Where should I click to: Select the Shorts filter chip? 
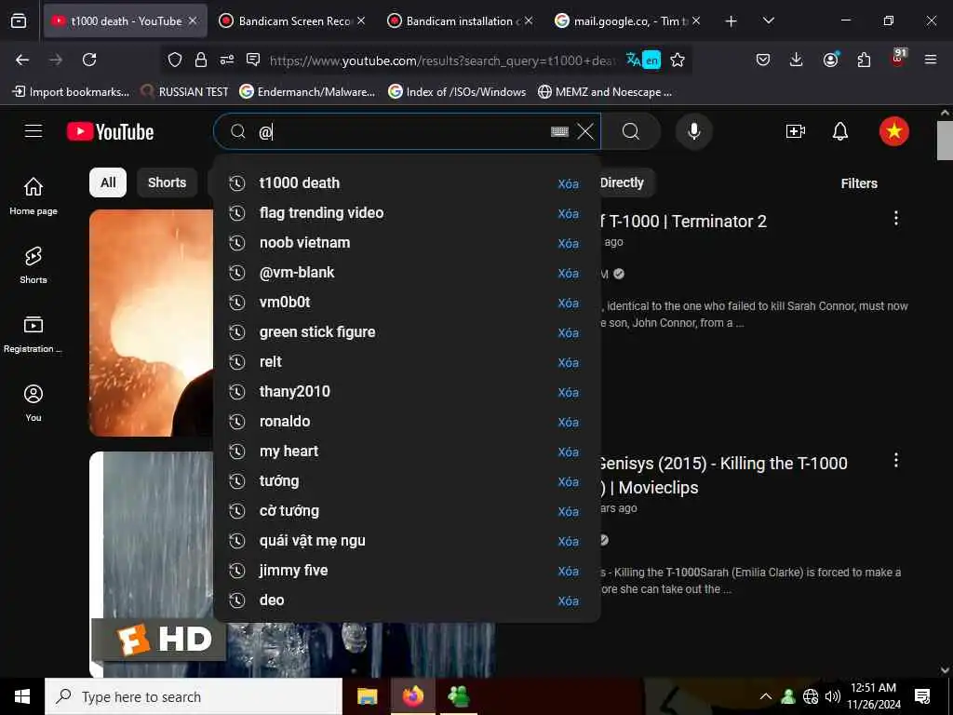pos(168,182)
